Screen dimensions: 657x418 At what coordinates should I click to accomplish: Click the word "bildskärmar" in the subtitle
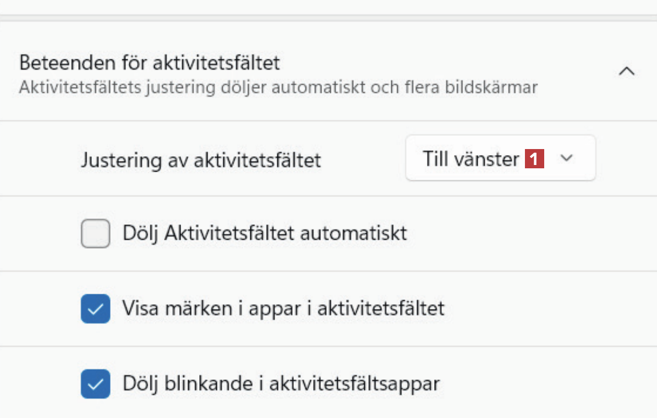(x=492, y=87)
